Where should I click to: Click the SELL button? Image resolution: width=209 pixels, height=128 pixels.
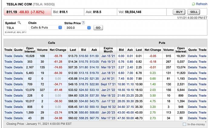coord(194,12)
